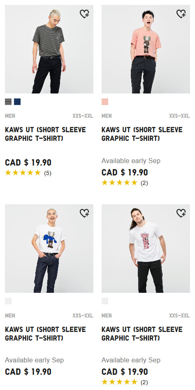Add pink KAWS shirt to wishlist

click(181, 14)
